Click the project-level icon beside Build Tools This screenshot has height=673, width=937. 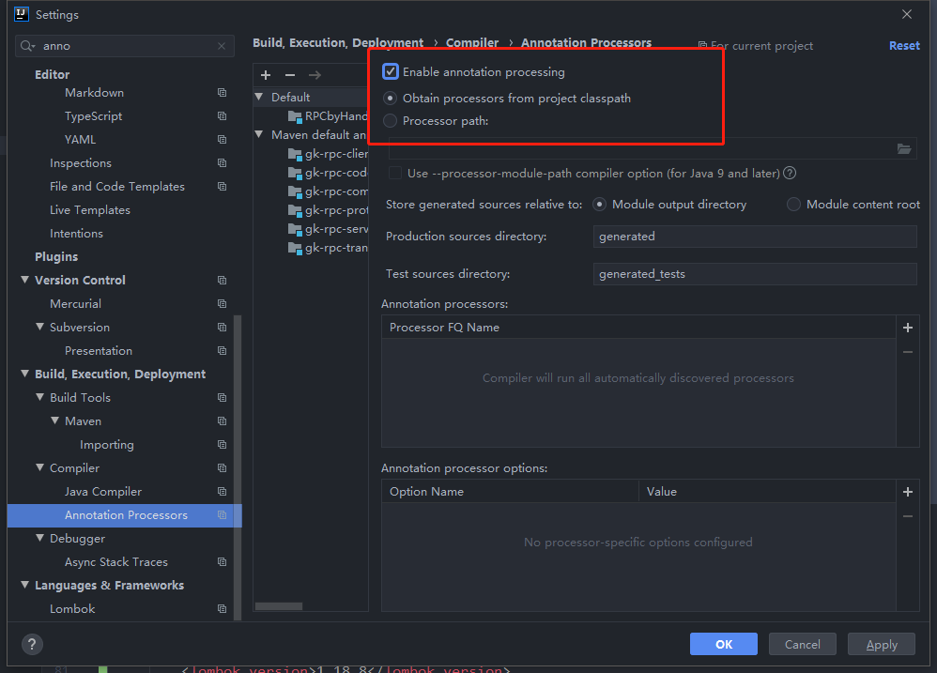coord(223,398)
